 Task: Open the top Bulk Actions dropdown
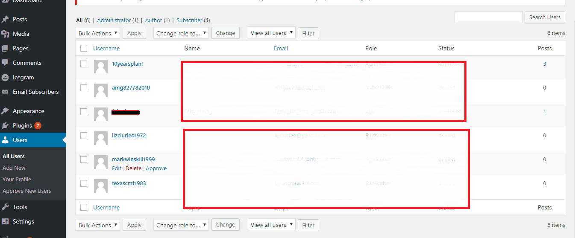tap(98, 33)
